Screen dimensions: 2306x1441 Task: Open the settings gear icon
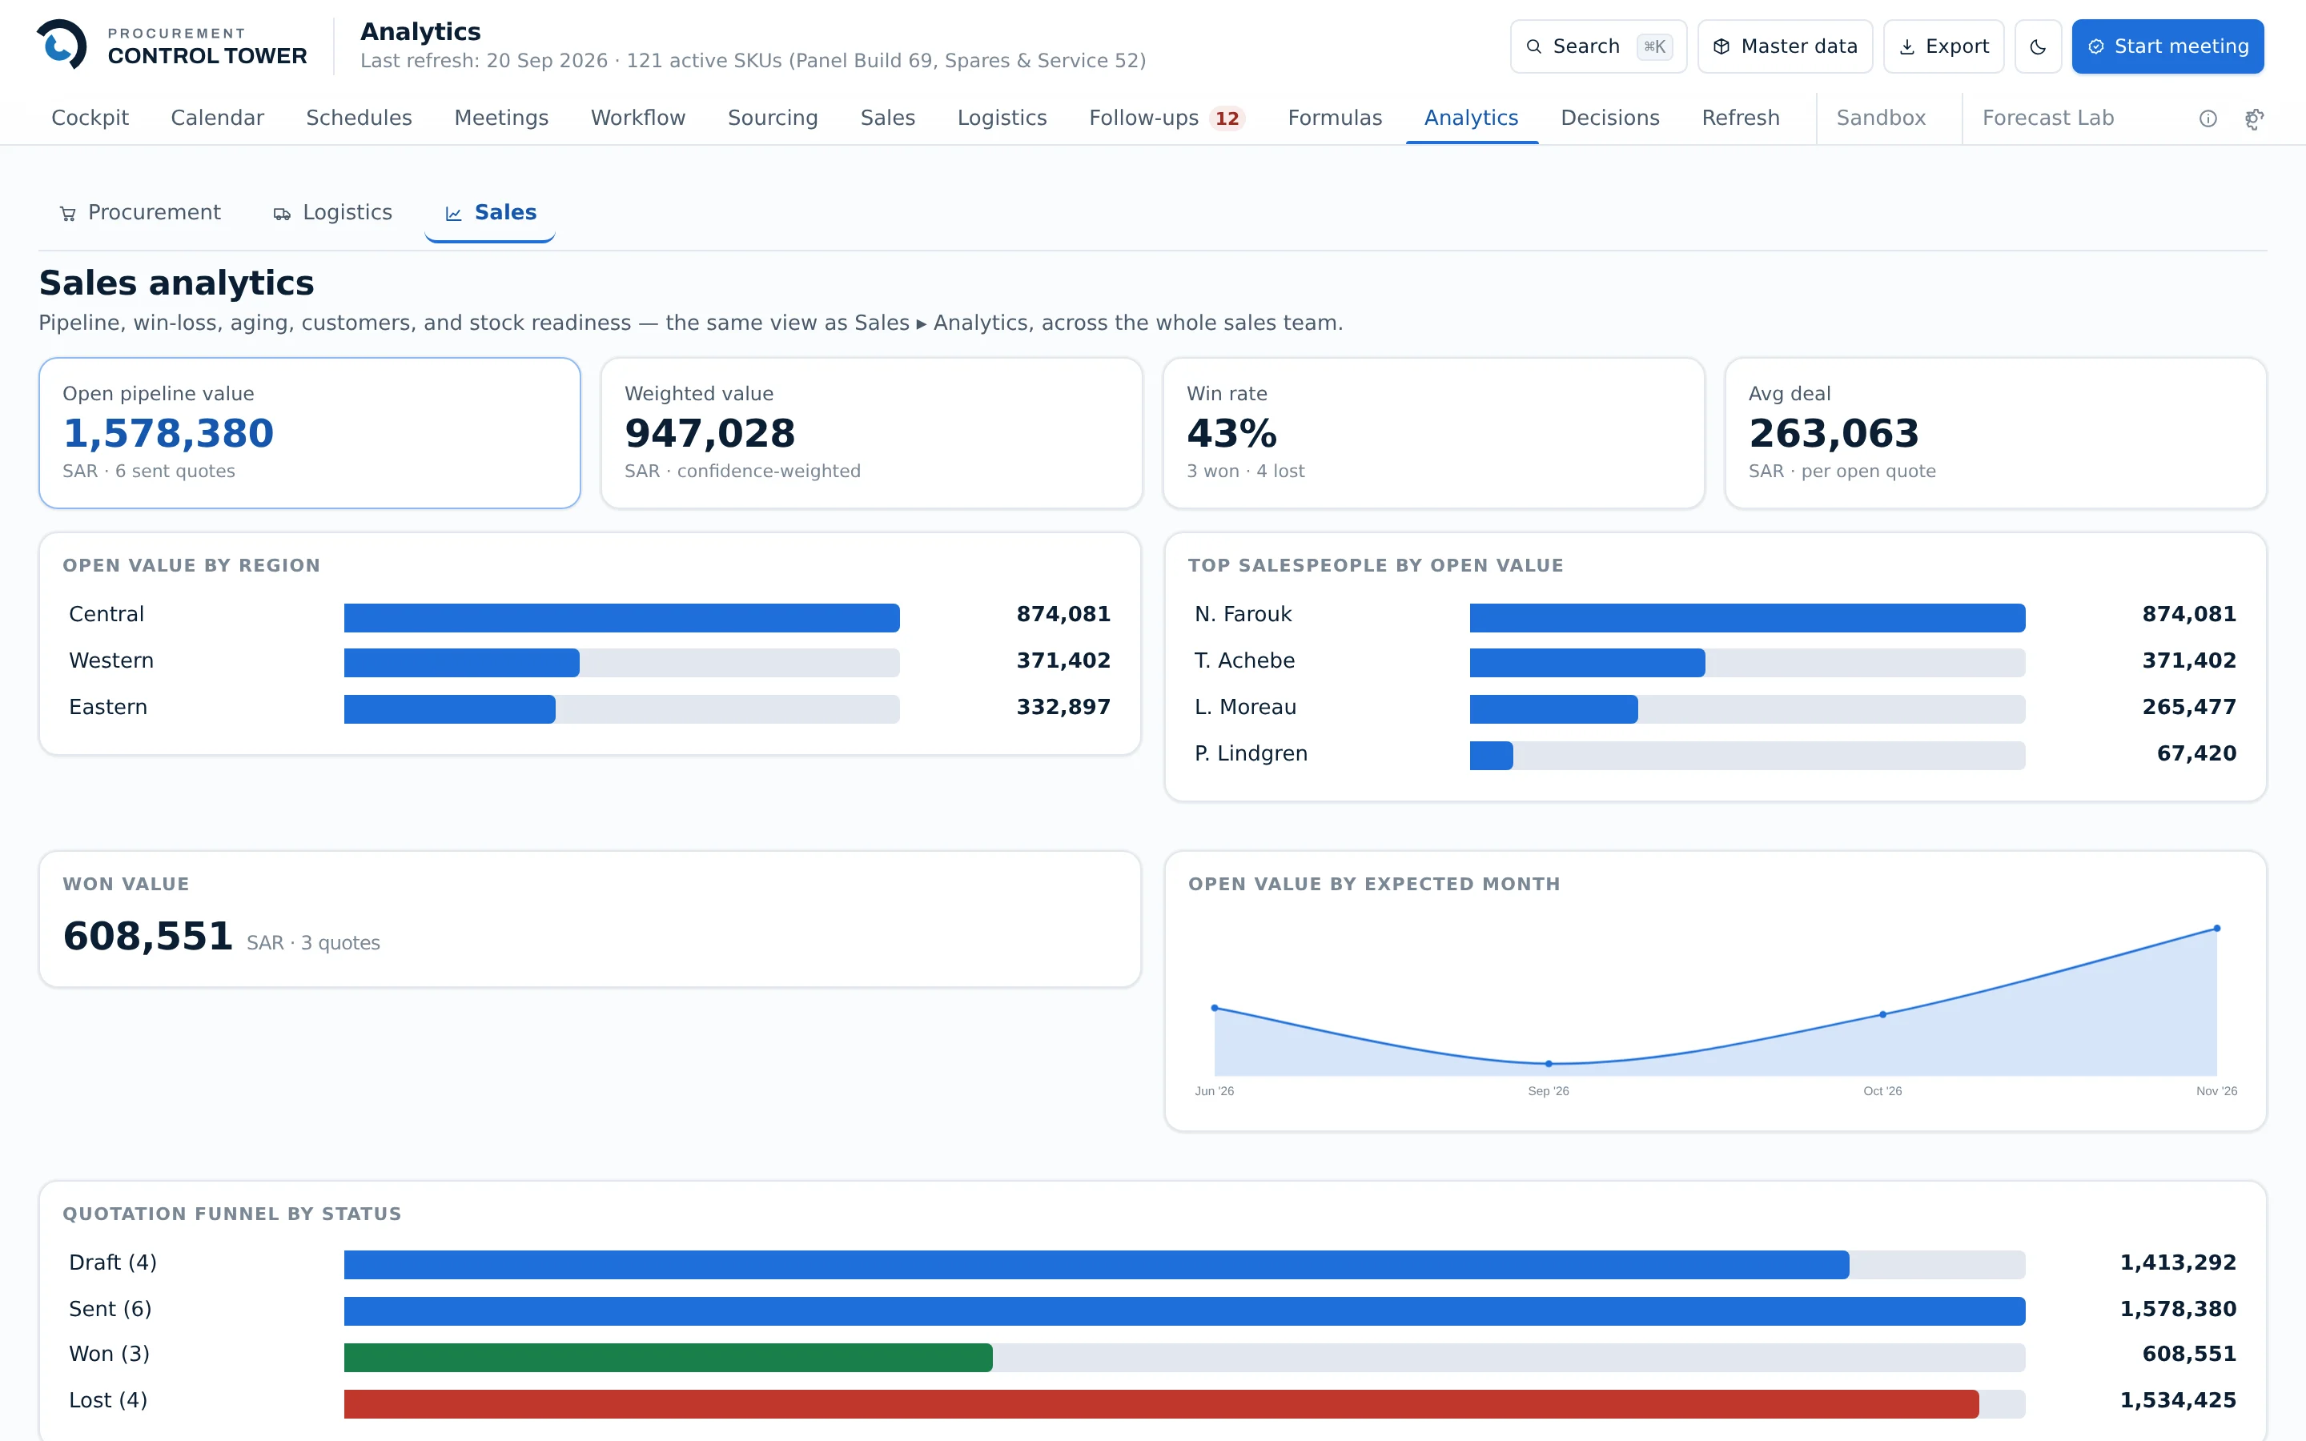tap(2254, 118)
